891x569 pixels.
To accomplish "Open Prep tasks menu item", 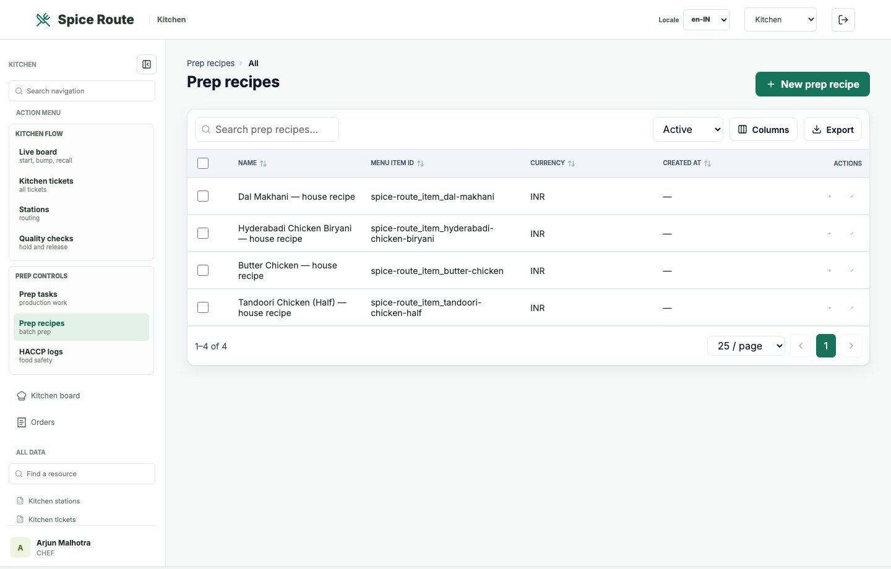I will (81, 298).
